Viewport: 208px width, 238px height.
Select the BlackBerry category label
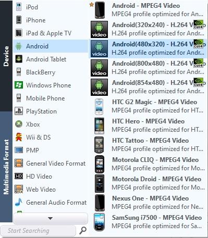click(41, 72)
